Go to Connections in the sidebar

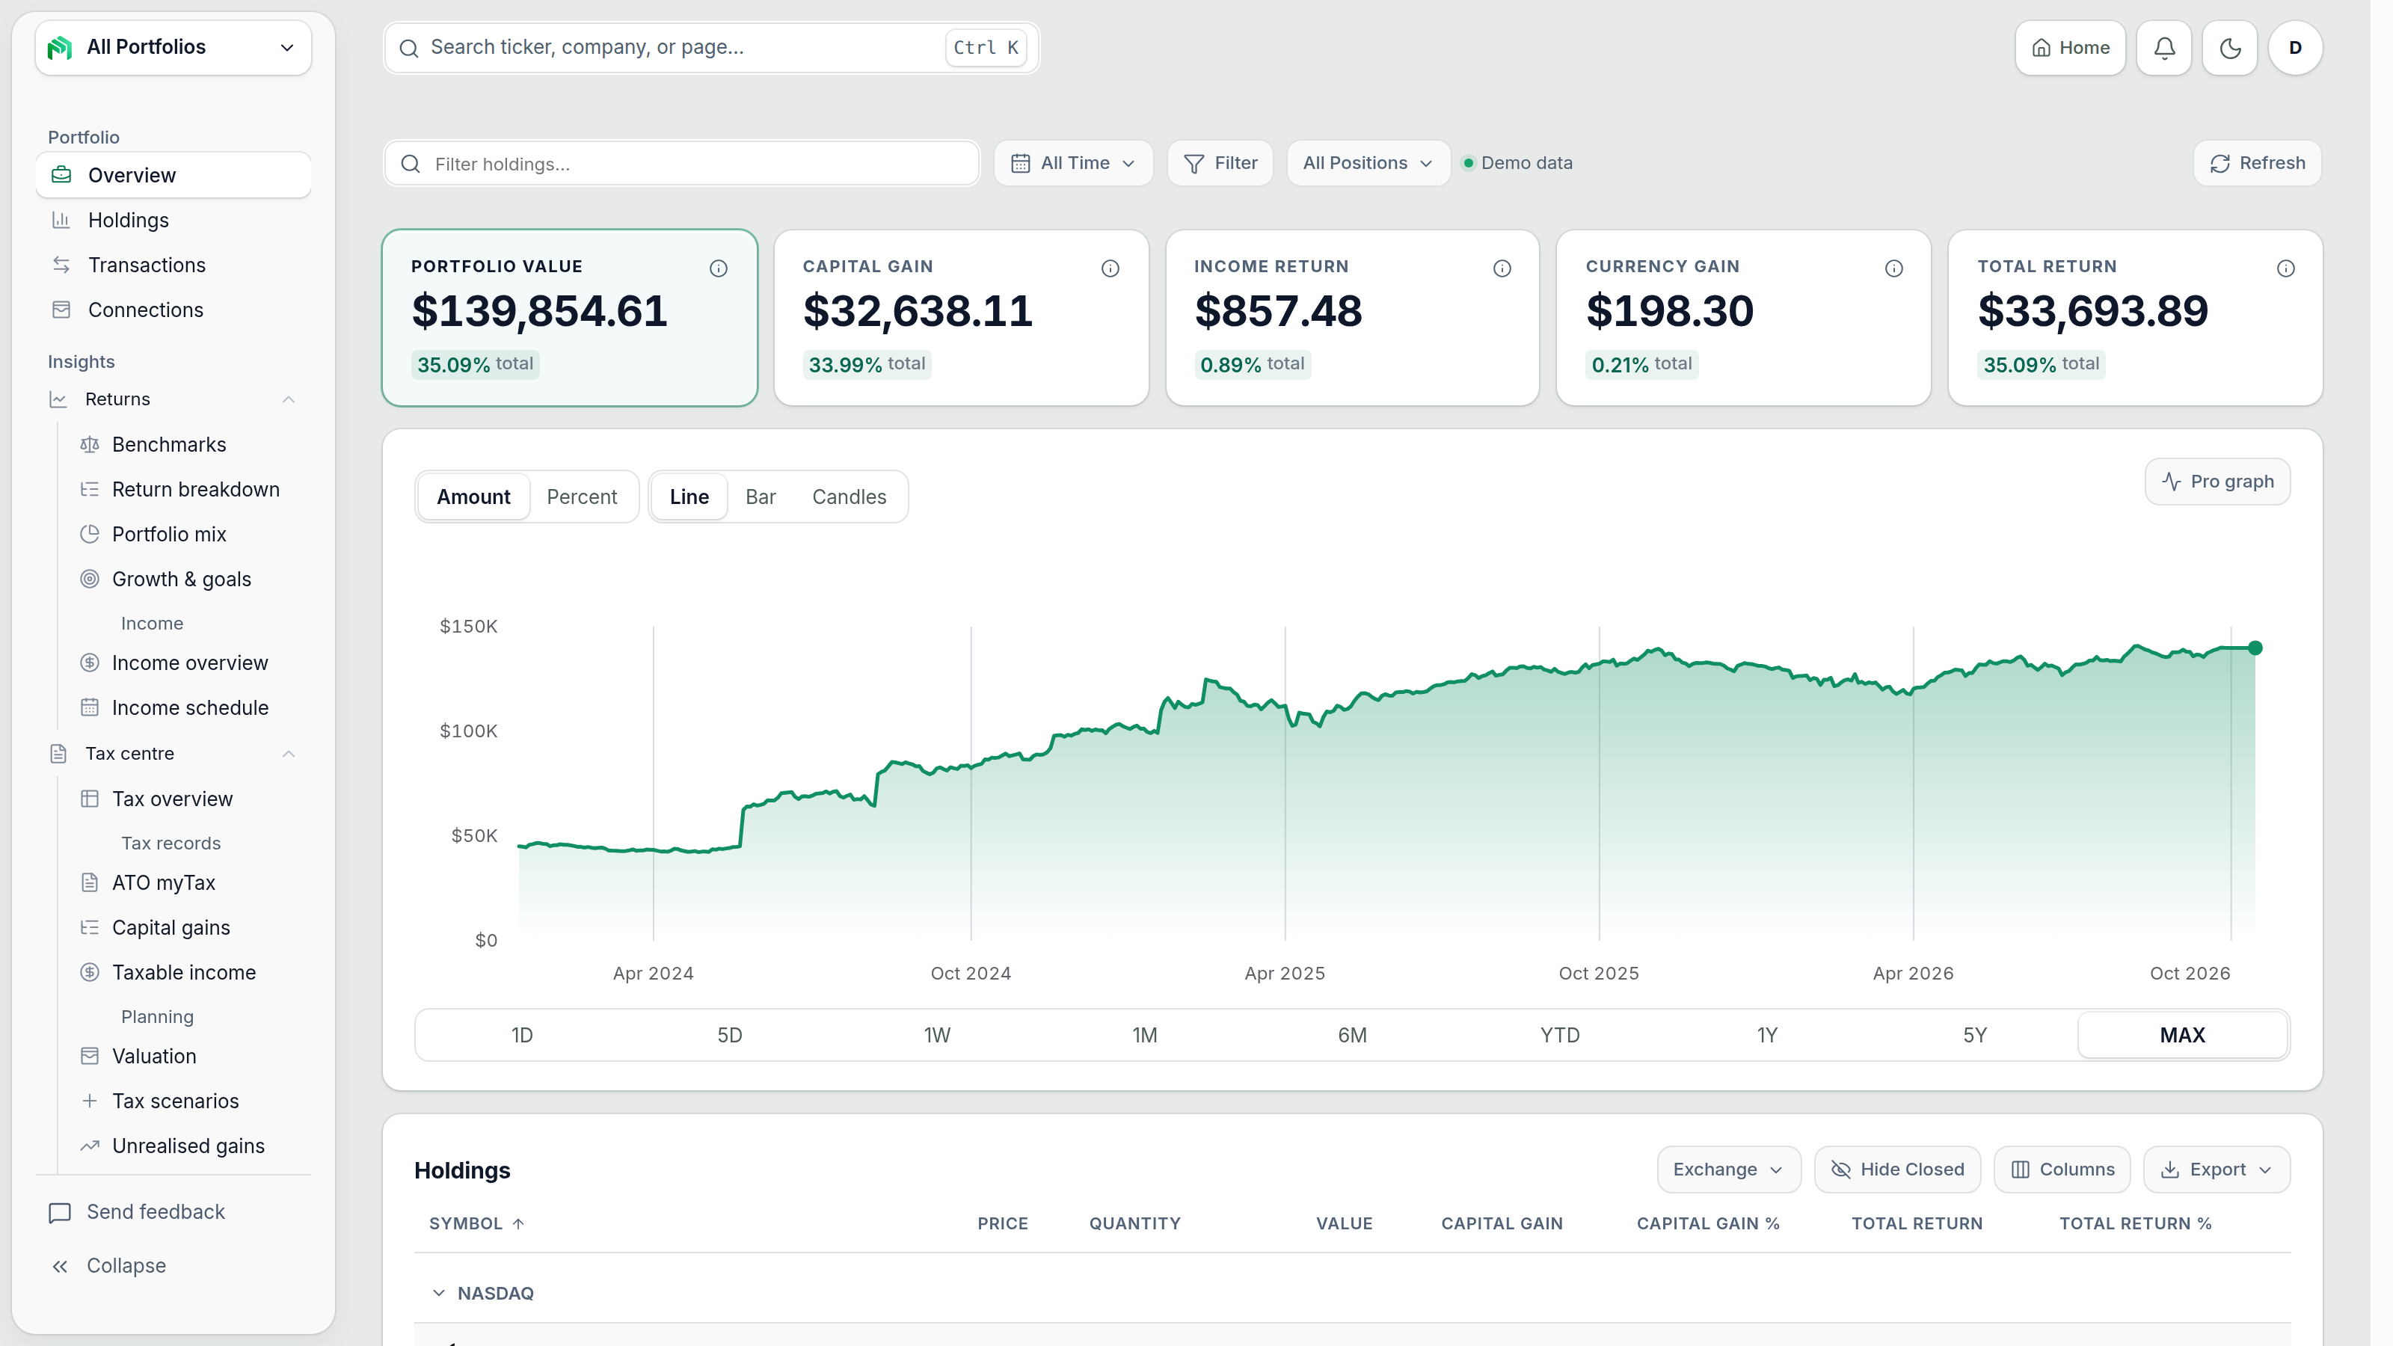[x=175, y=313]
